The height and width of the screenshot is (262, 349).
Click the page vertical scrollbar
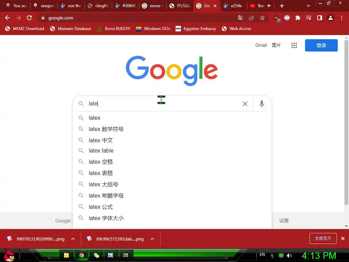point(346,122)
